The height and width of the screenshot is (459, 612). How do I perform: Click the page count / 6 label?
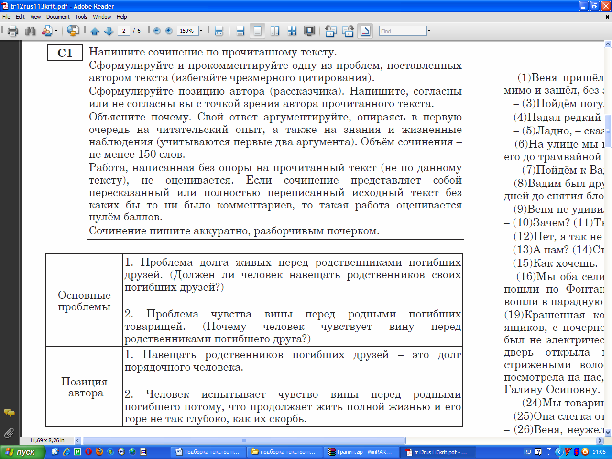tap(137, 31)
